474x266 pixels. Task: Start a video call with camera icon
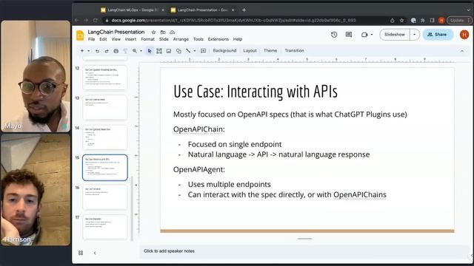364,35
